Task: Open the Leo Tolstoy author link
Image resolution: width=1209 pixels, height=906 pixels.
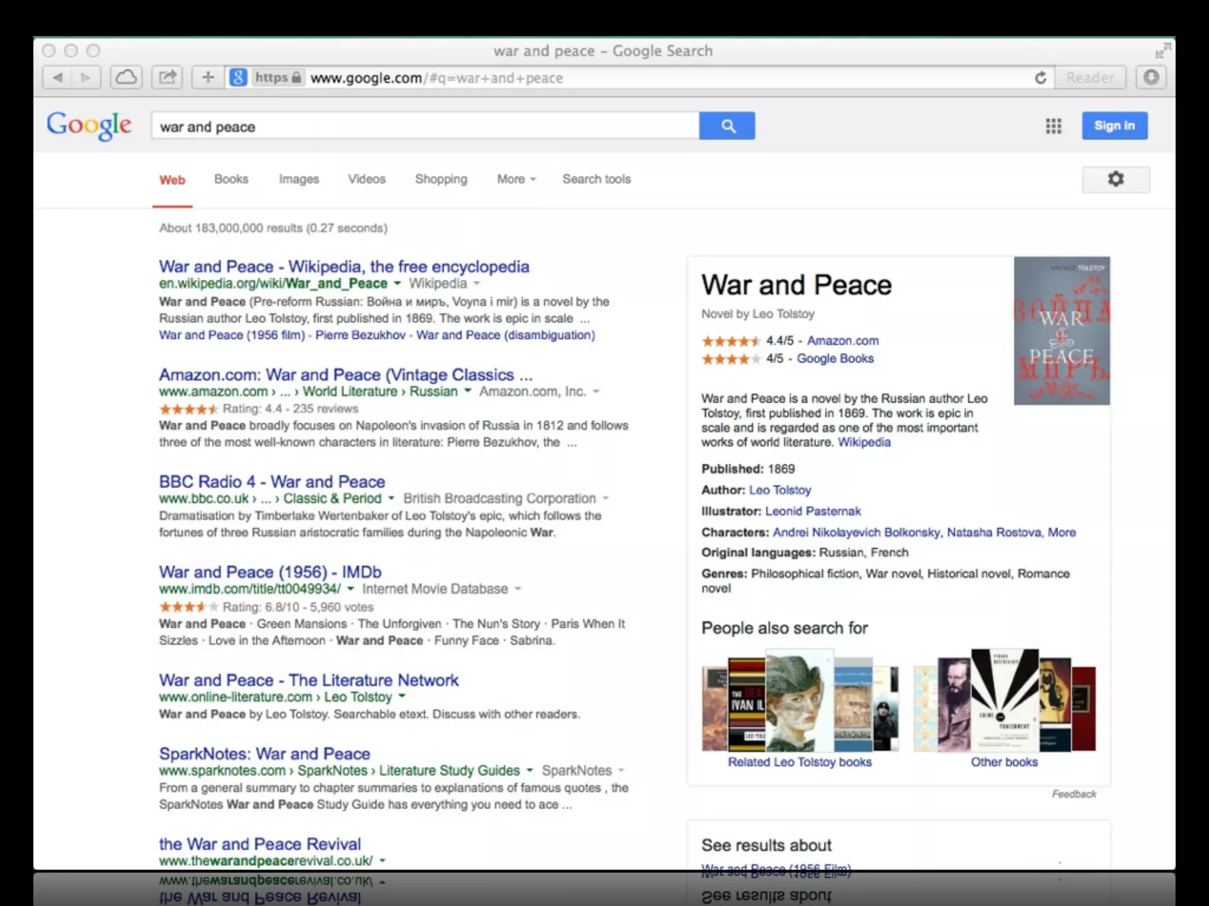Action: coord(779,490)
